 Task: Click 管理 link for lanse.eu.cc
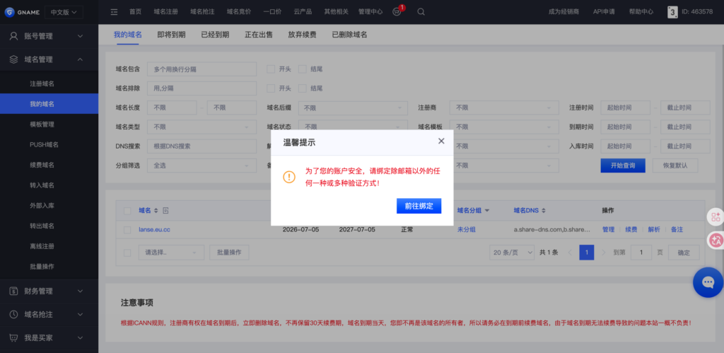(x=608, y=230)
